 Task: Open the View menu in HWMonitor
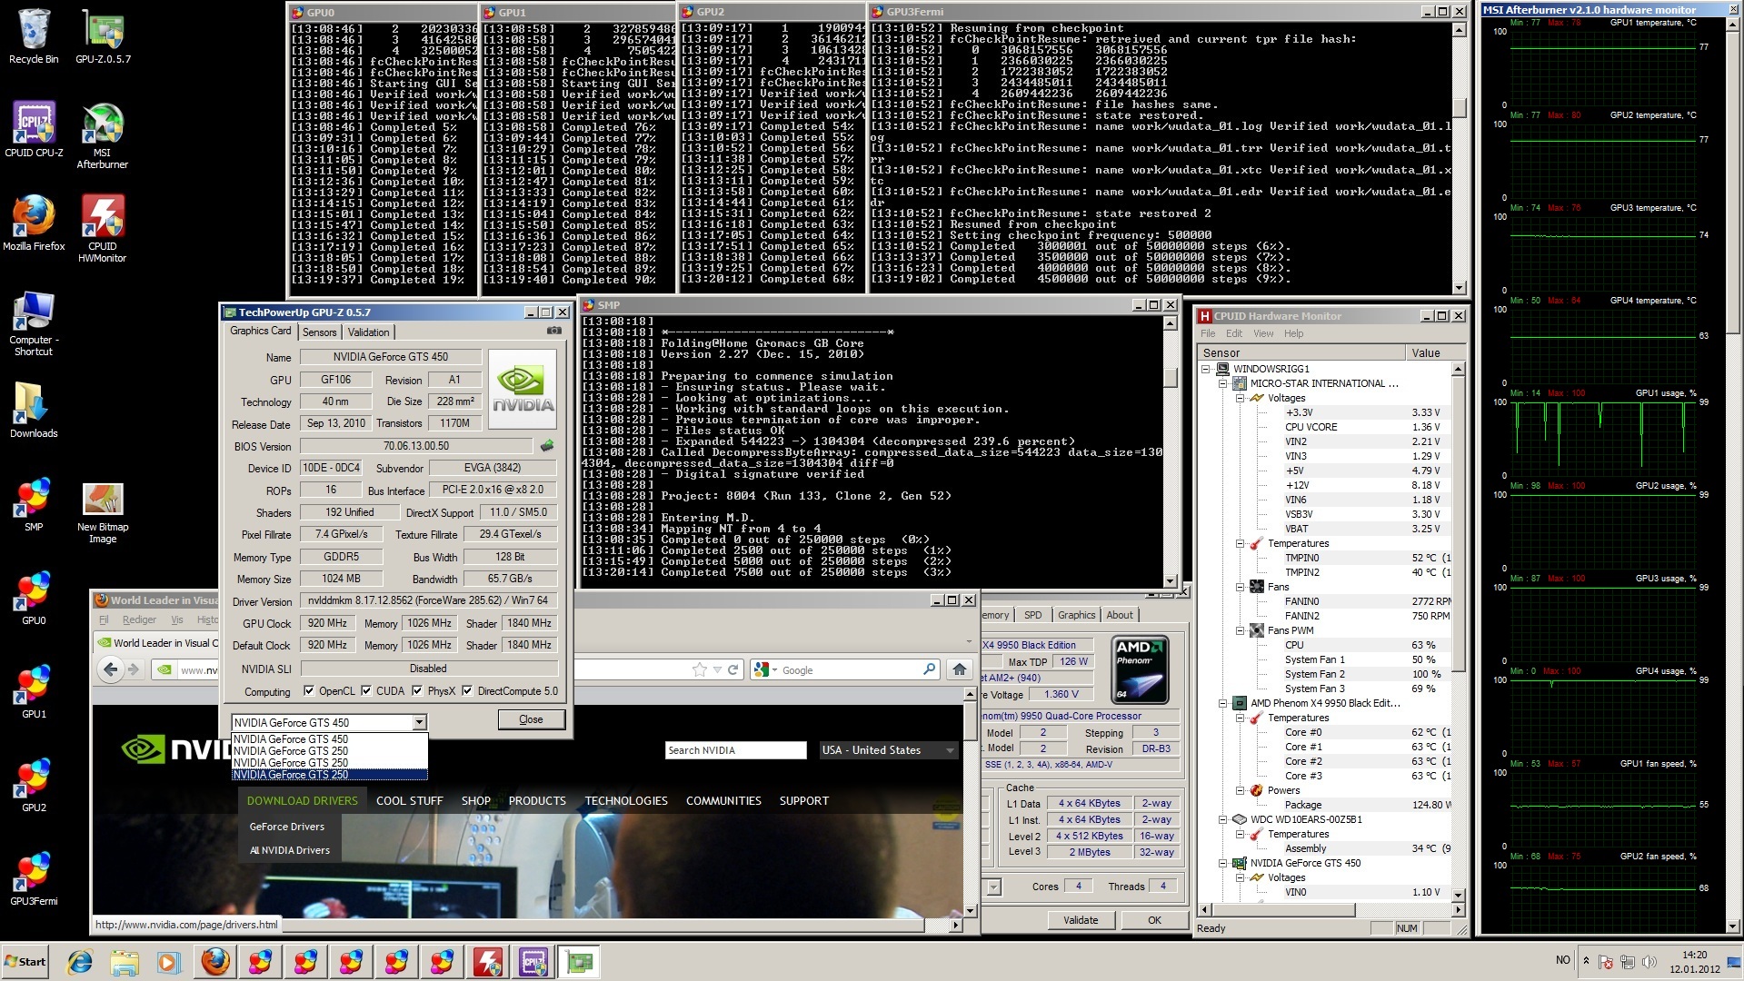(1263, 333)
